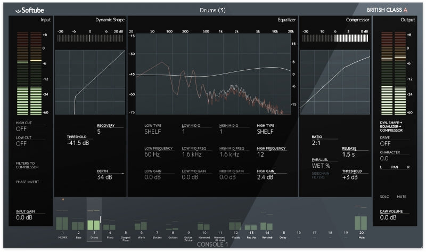The height and width of the screenshot is (252, 426).
Task: Select the Piano channel strip
Action: coord(110,226)
